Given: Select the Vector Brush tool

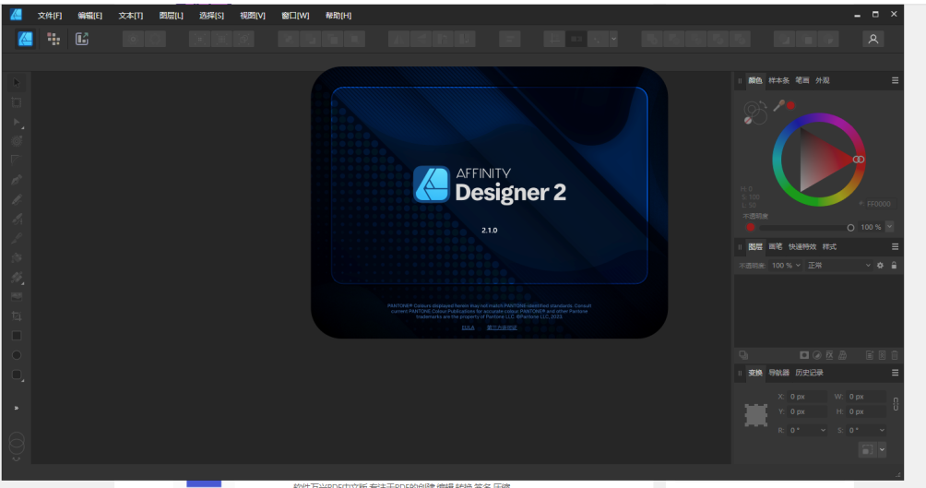Looking at the screenshot, I should point(17,219).
